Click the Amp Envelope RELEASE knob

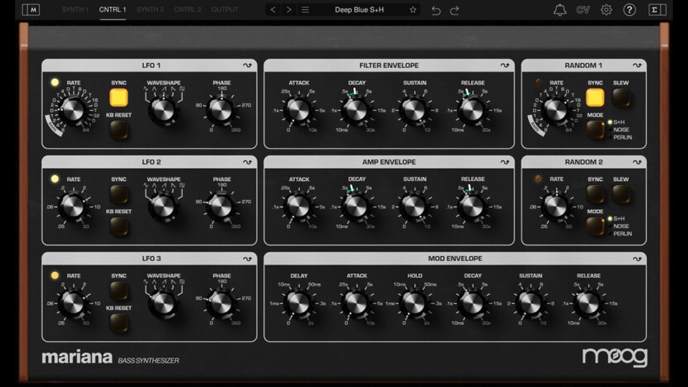(472, 206)
